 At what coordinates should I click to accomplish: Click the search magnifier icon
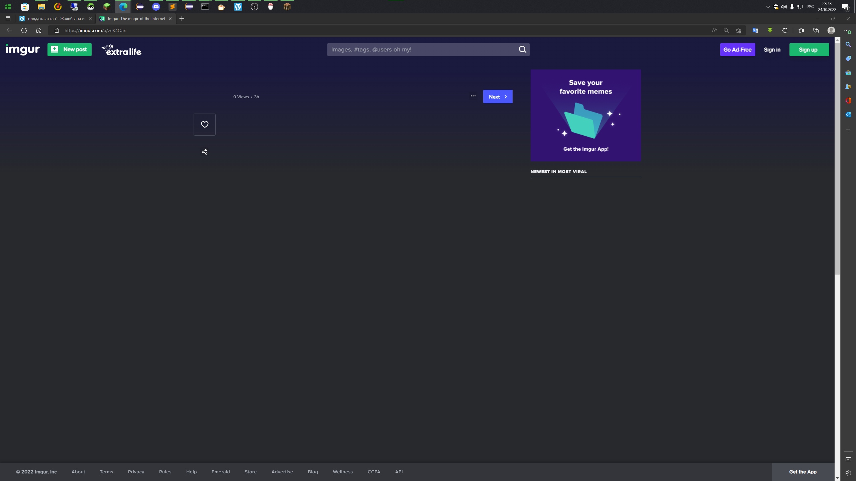click(522, 49)
